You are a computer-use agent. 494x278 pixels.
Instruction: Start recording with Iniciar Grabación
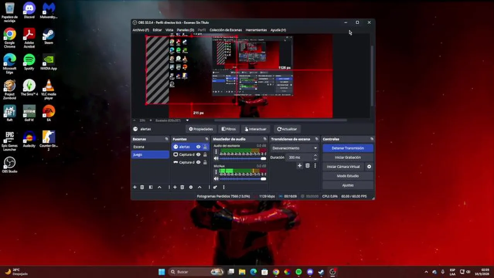[x=348, y=157]
